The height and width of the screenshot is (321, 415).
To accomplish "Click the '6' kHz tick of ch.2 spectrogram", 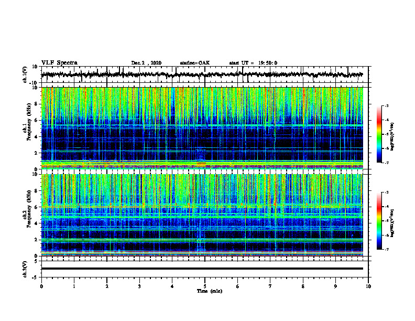I will pos(37,207).
